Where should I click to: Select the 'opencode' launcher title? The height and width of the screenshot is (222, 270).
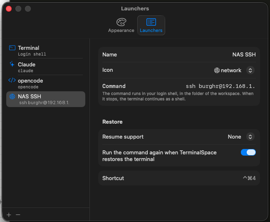tap(30, 81)
